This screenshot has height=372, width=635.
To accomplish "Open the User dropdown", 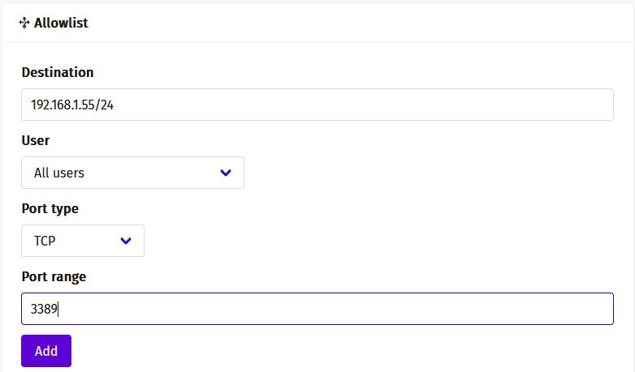I will click(132, 173).
